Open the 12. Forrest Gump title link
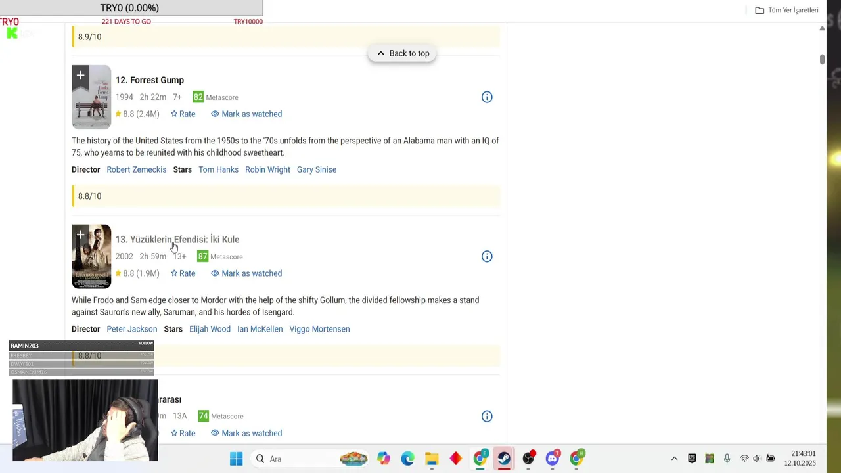This screenshot has width=841, height=473. click(150, 80)
